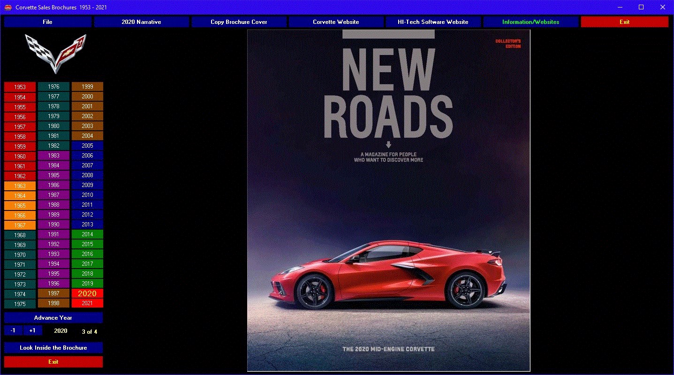Open HI-Tech Software Website
The width and height of the screenshot is (674, 375).
[x=433, y=22]
